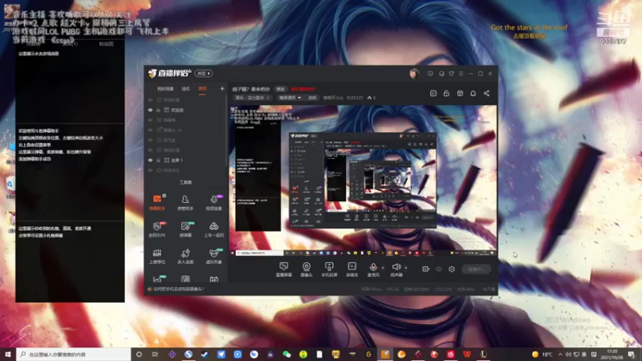This screenshot has height=361, width=642.
Task: Toggle the lock on the 欢迎词 layer
Action: click(x=158, y=110)
